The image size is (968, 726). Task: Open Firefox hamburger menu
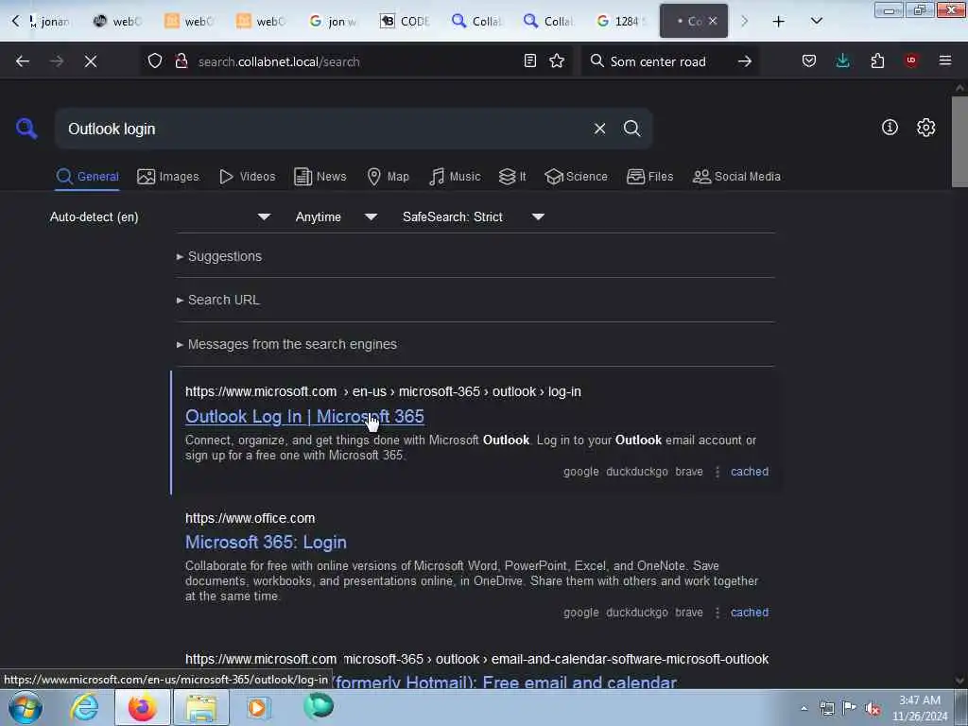pos(944,60)
